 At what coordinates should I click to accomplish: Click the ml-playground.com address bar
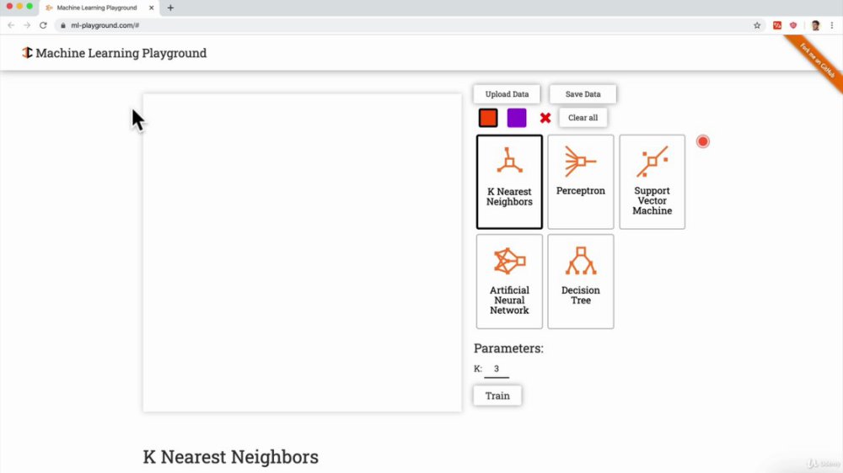pos(403,25)
